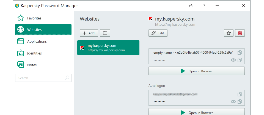The height and width of the screenshot is (115, 264).
Task: Select the Websites section in sidebar
Action: pyautogui.click(x=43, y=30)
